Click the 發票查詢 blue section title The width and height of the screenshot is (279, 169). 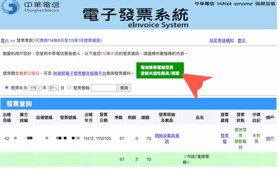pyautogui.click(x=19, y=104)
